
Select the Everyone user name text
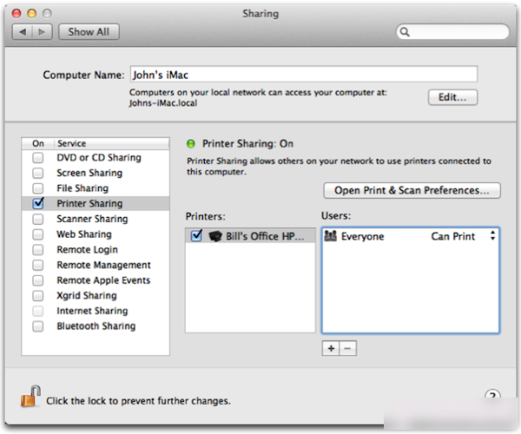pos(362,236)
